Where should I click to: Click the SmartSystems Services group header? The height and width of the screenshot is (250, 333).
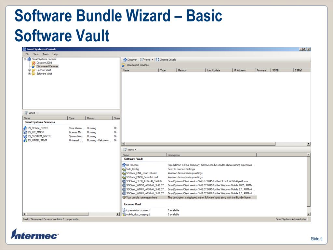coord(40,122)
